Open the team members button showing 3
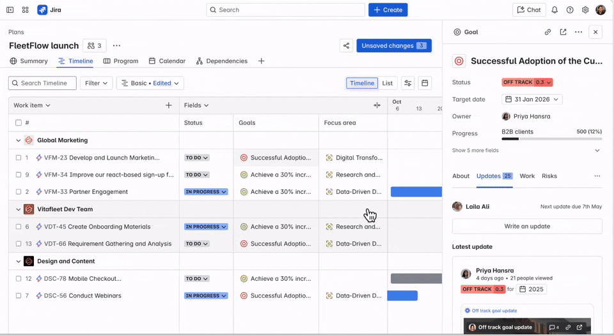This screenshot has width=614, height=335. 95,46
